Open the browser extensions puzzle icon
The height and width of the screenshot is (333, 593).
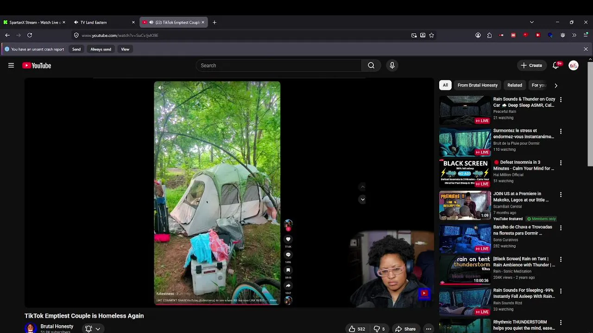coord(489,35)
